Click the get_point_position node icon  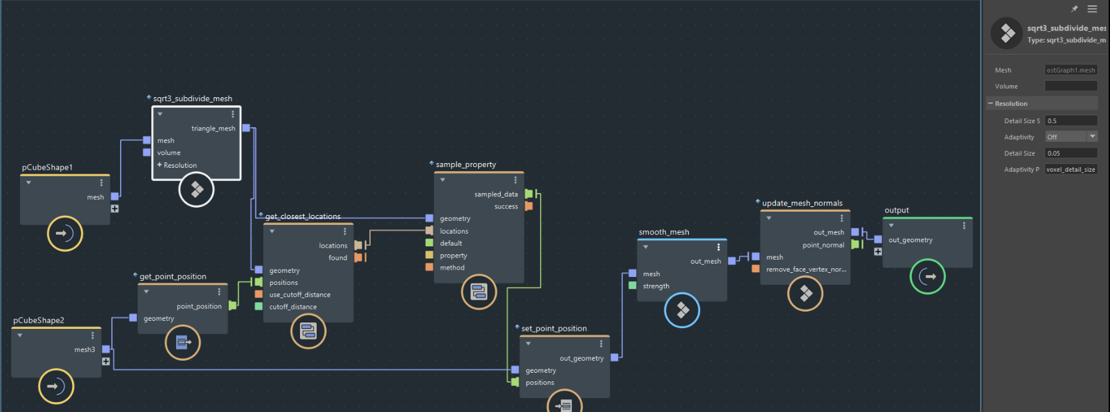(183, 343)
